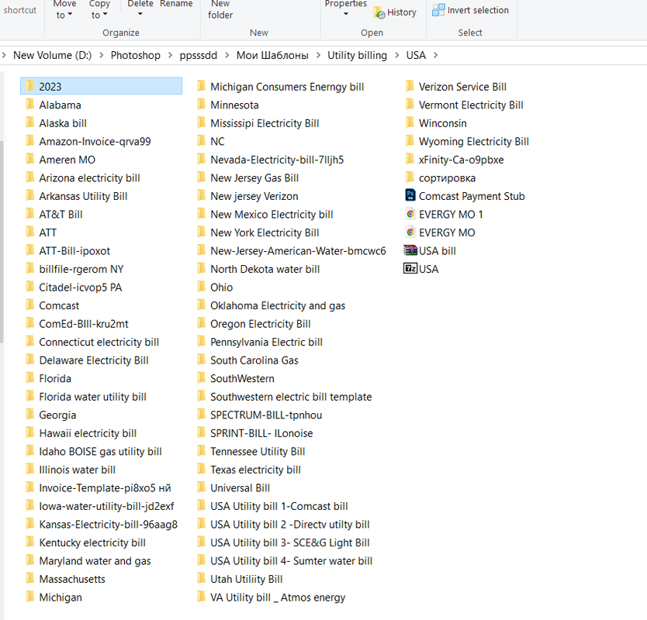Select "Kansas-Electricity-bill-96aag8" folder name
Viewport: 647px width, 620px height.
pyautogui.click(x=108, y=525)
